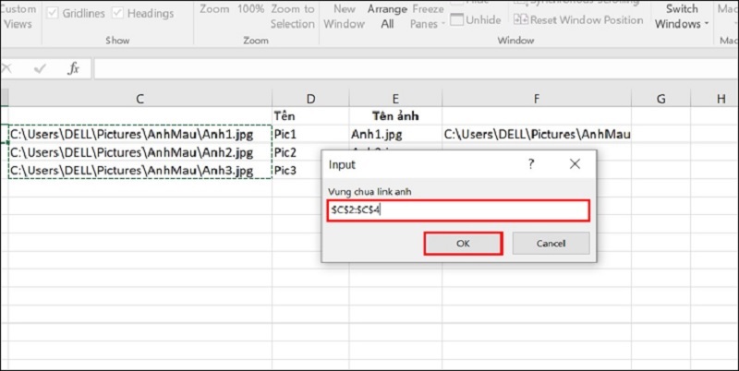Click Custom Views in the ribbon
The image size is (739, 371).
pos(18,17)
